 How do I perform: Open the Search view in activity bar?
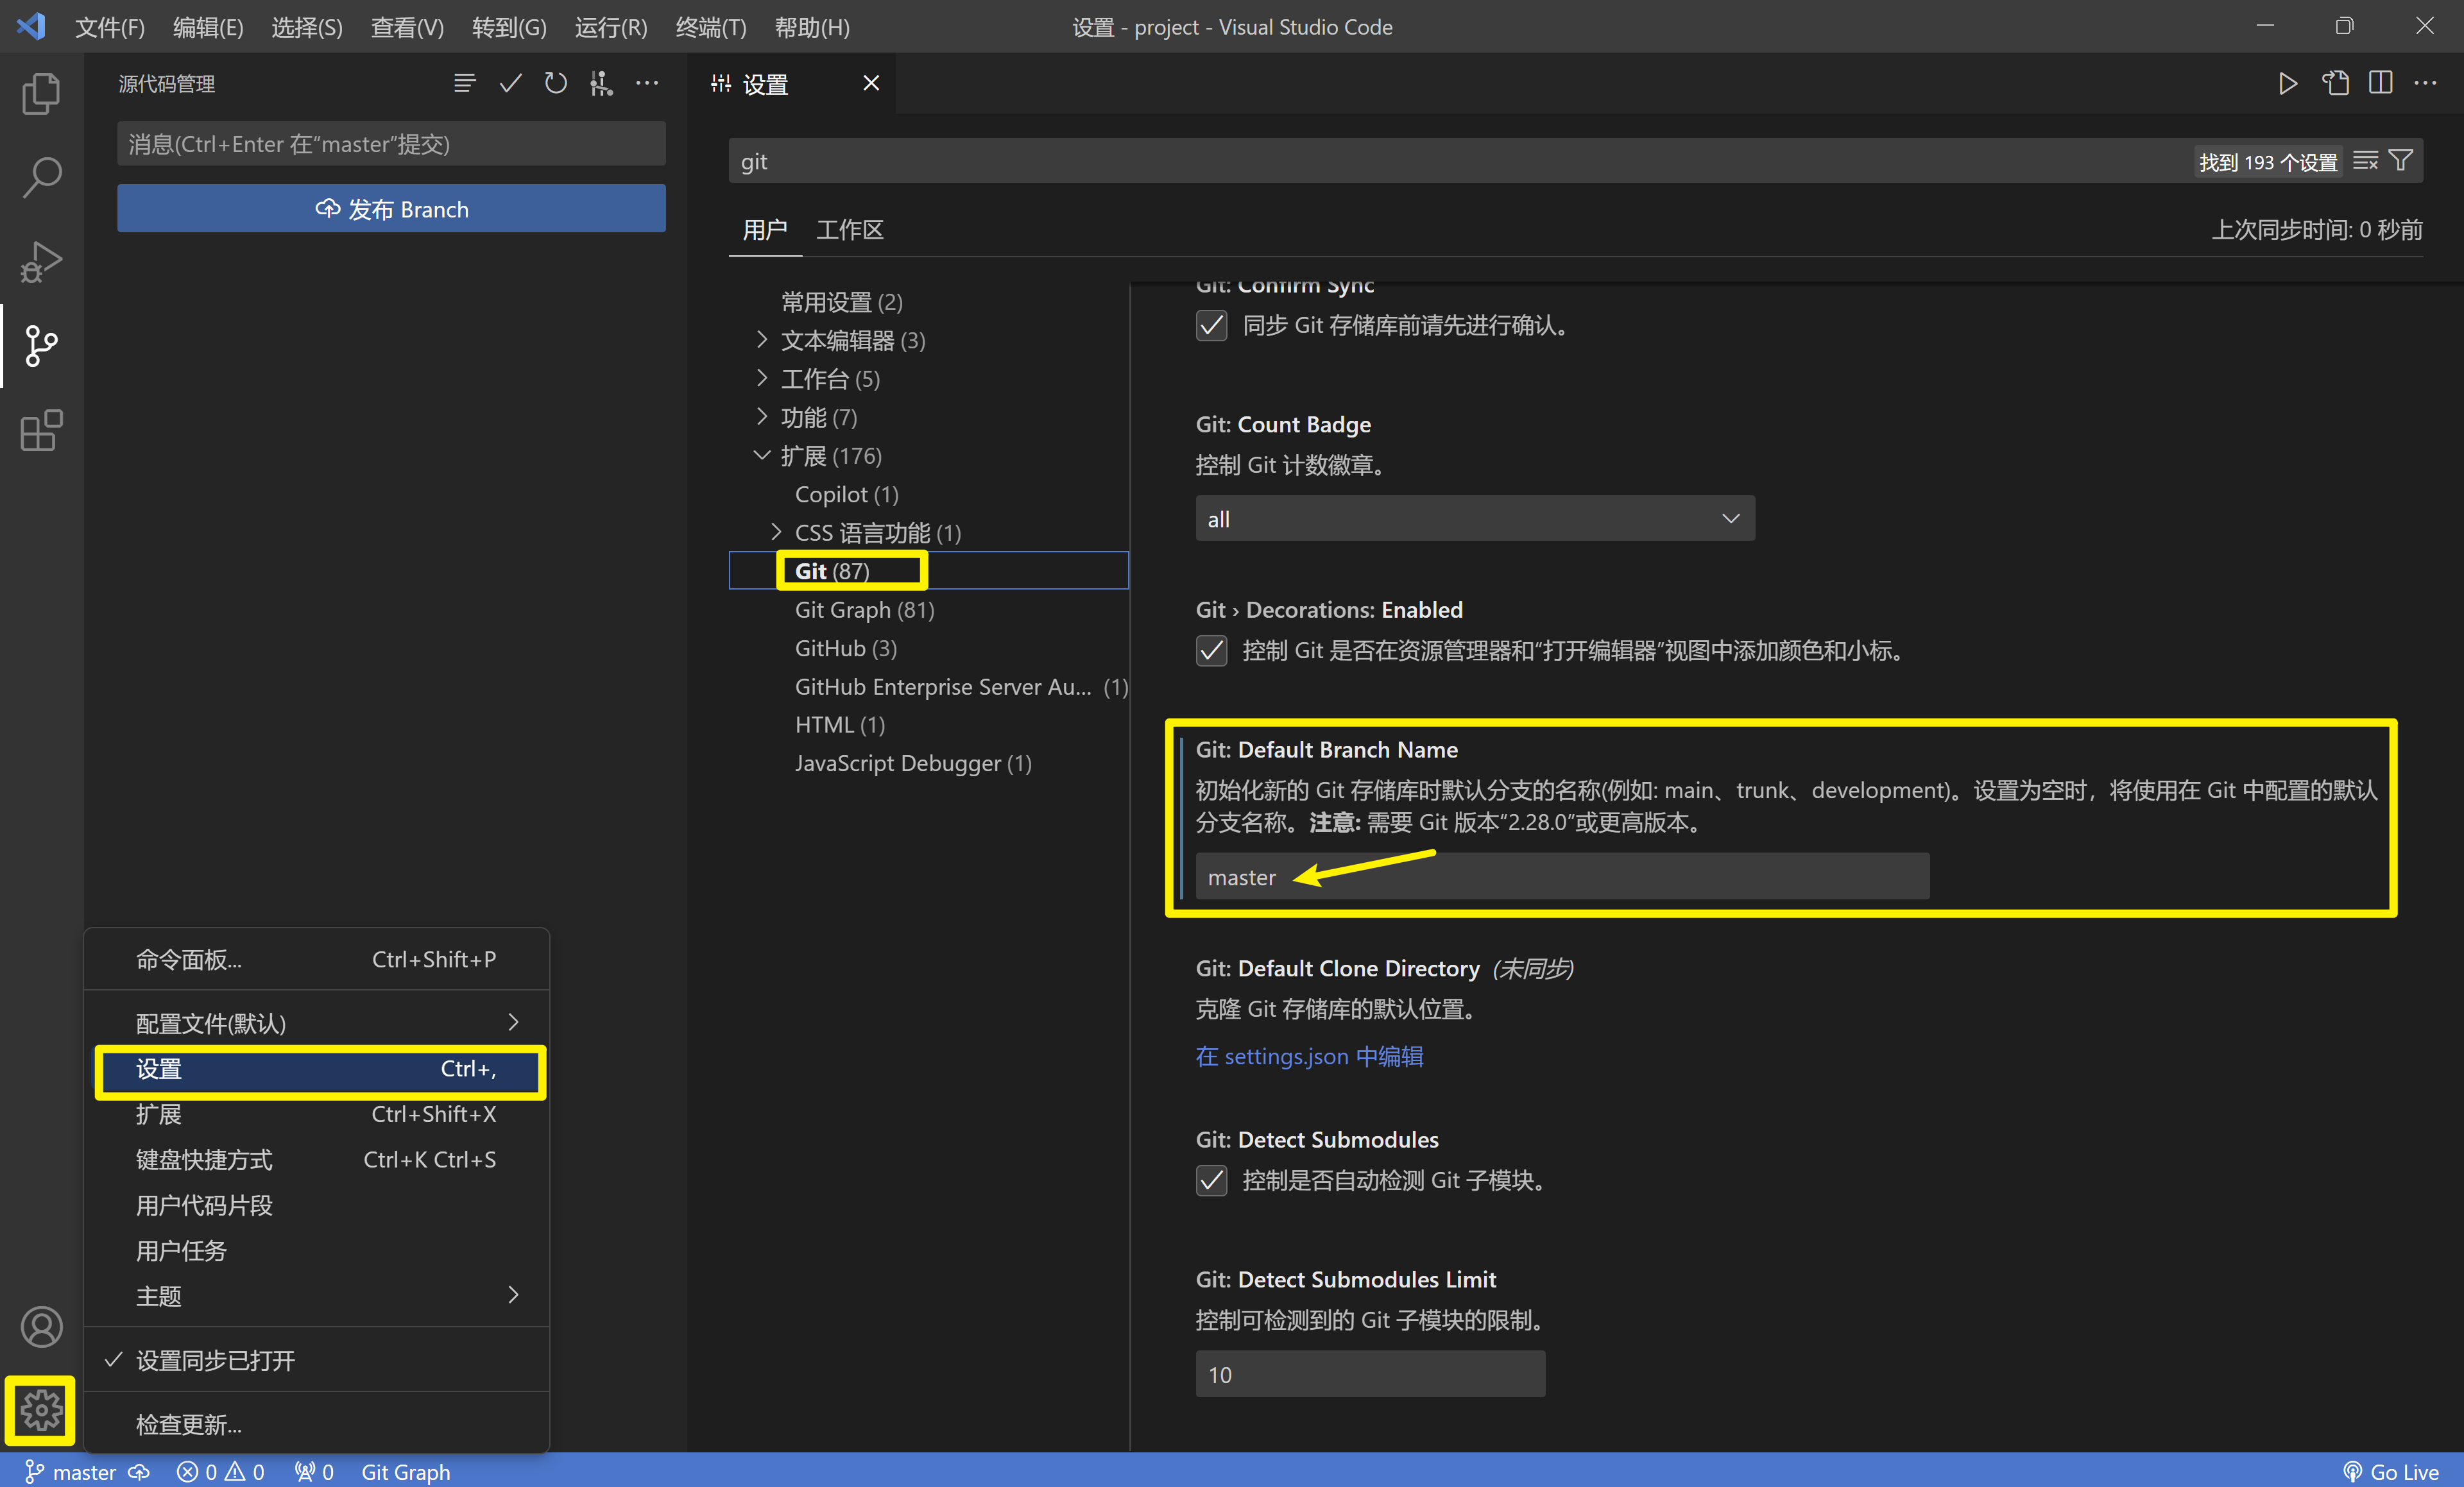[x=41, y=177]
